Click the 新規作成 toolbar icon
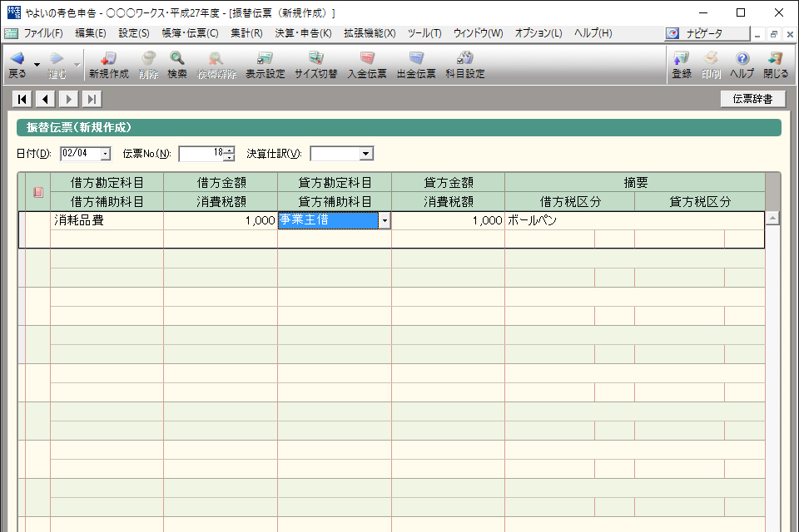Screen dimensions: 799x532 [x=108, y=58]
